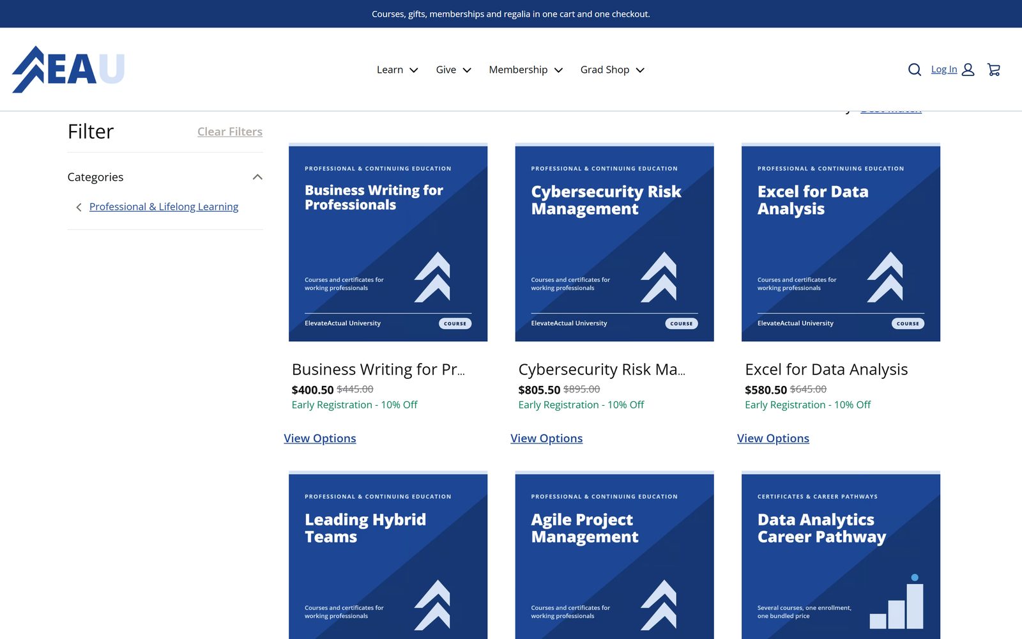Open Agile Project Management course image
This screenshot has height=639, width=1022.
pyautogui.click(x=614, y=555)
